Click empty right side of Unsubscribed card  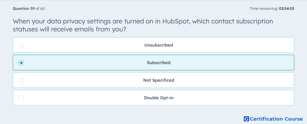pos(245,45)
